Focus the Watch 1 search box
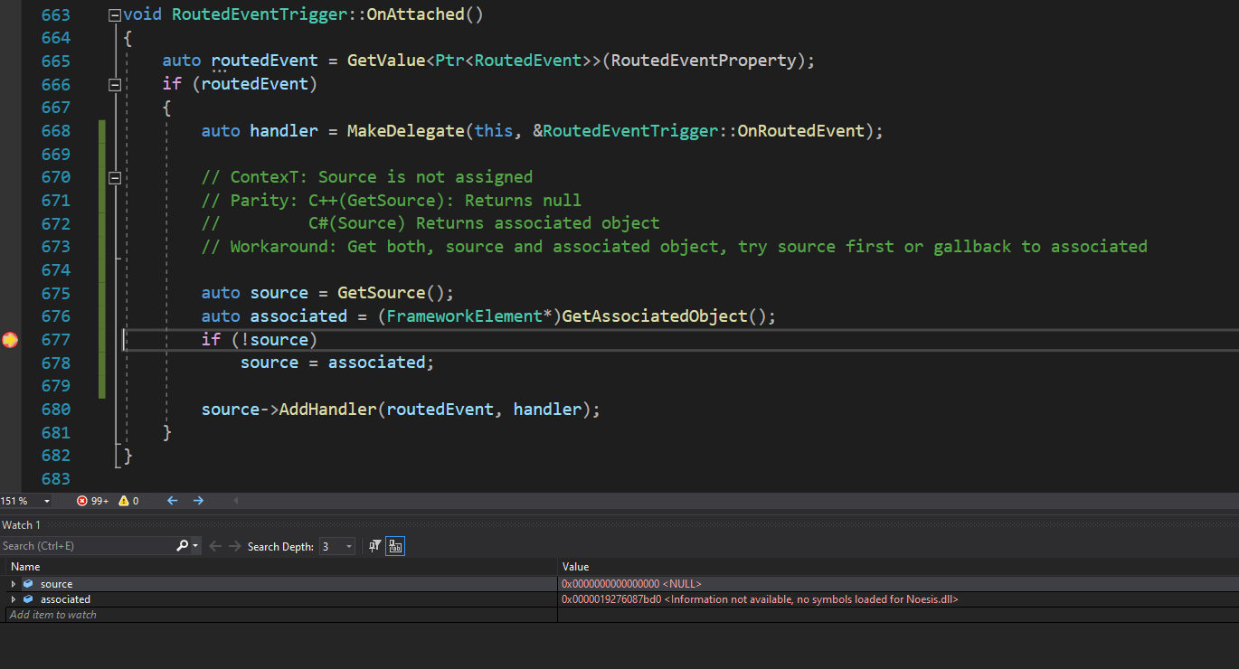Screen dimensions: 1239x669 click(x=88, y=546)
